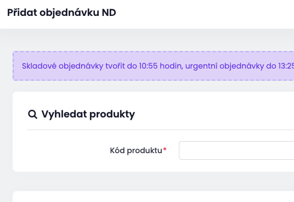Click the purple stock orders notice banner
The image size is (294, 202).
(x=154, y=66)
